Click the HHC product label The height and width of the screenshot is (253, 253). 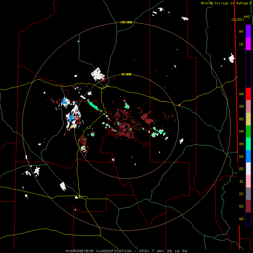247,17
